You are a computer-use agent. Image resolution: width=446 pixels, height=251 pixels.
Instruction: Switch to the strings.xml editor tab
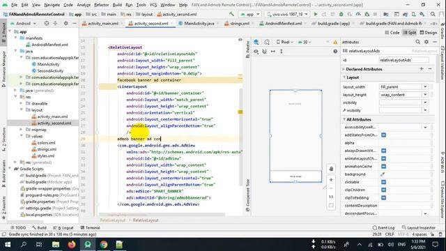click(240, 24)
